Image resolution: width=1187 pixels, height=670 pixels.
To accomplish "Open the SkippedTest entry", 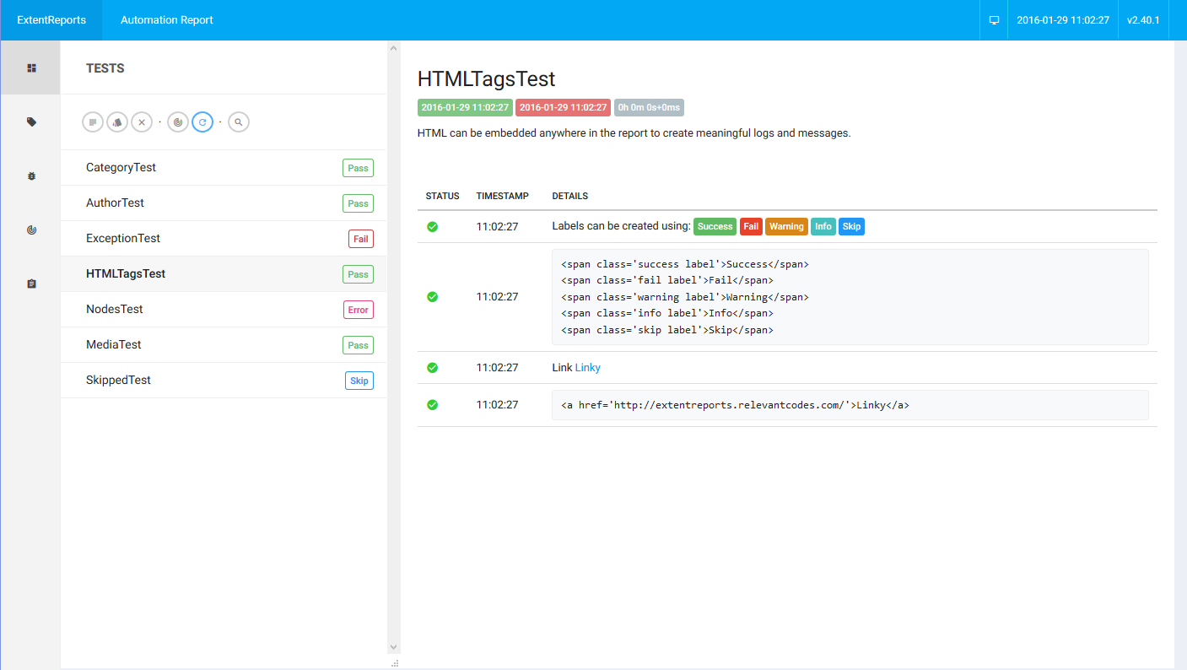I will 118,381.
